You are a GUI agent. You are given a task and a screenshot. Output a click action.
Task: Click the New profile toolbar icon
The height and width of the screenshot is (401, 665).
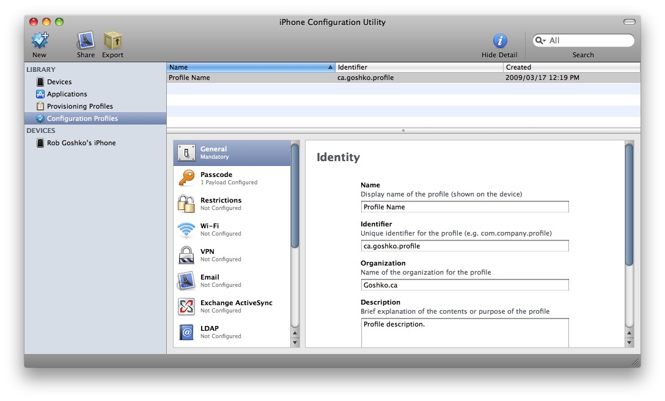(x=40, y=41)
